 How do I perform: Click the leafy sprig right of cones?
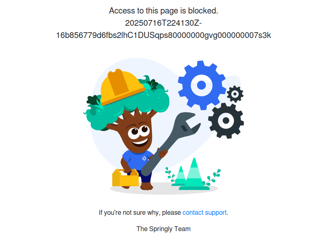tap(212, 178)
